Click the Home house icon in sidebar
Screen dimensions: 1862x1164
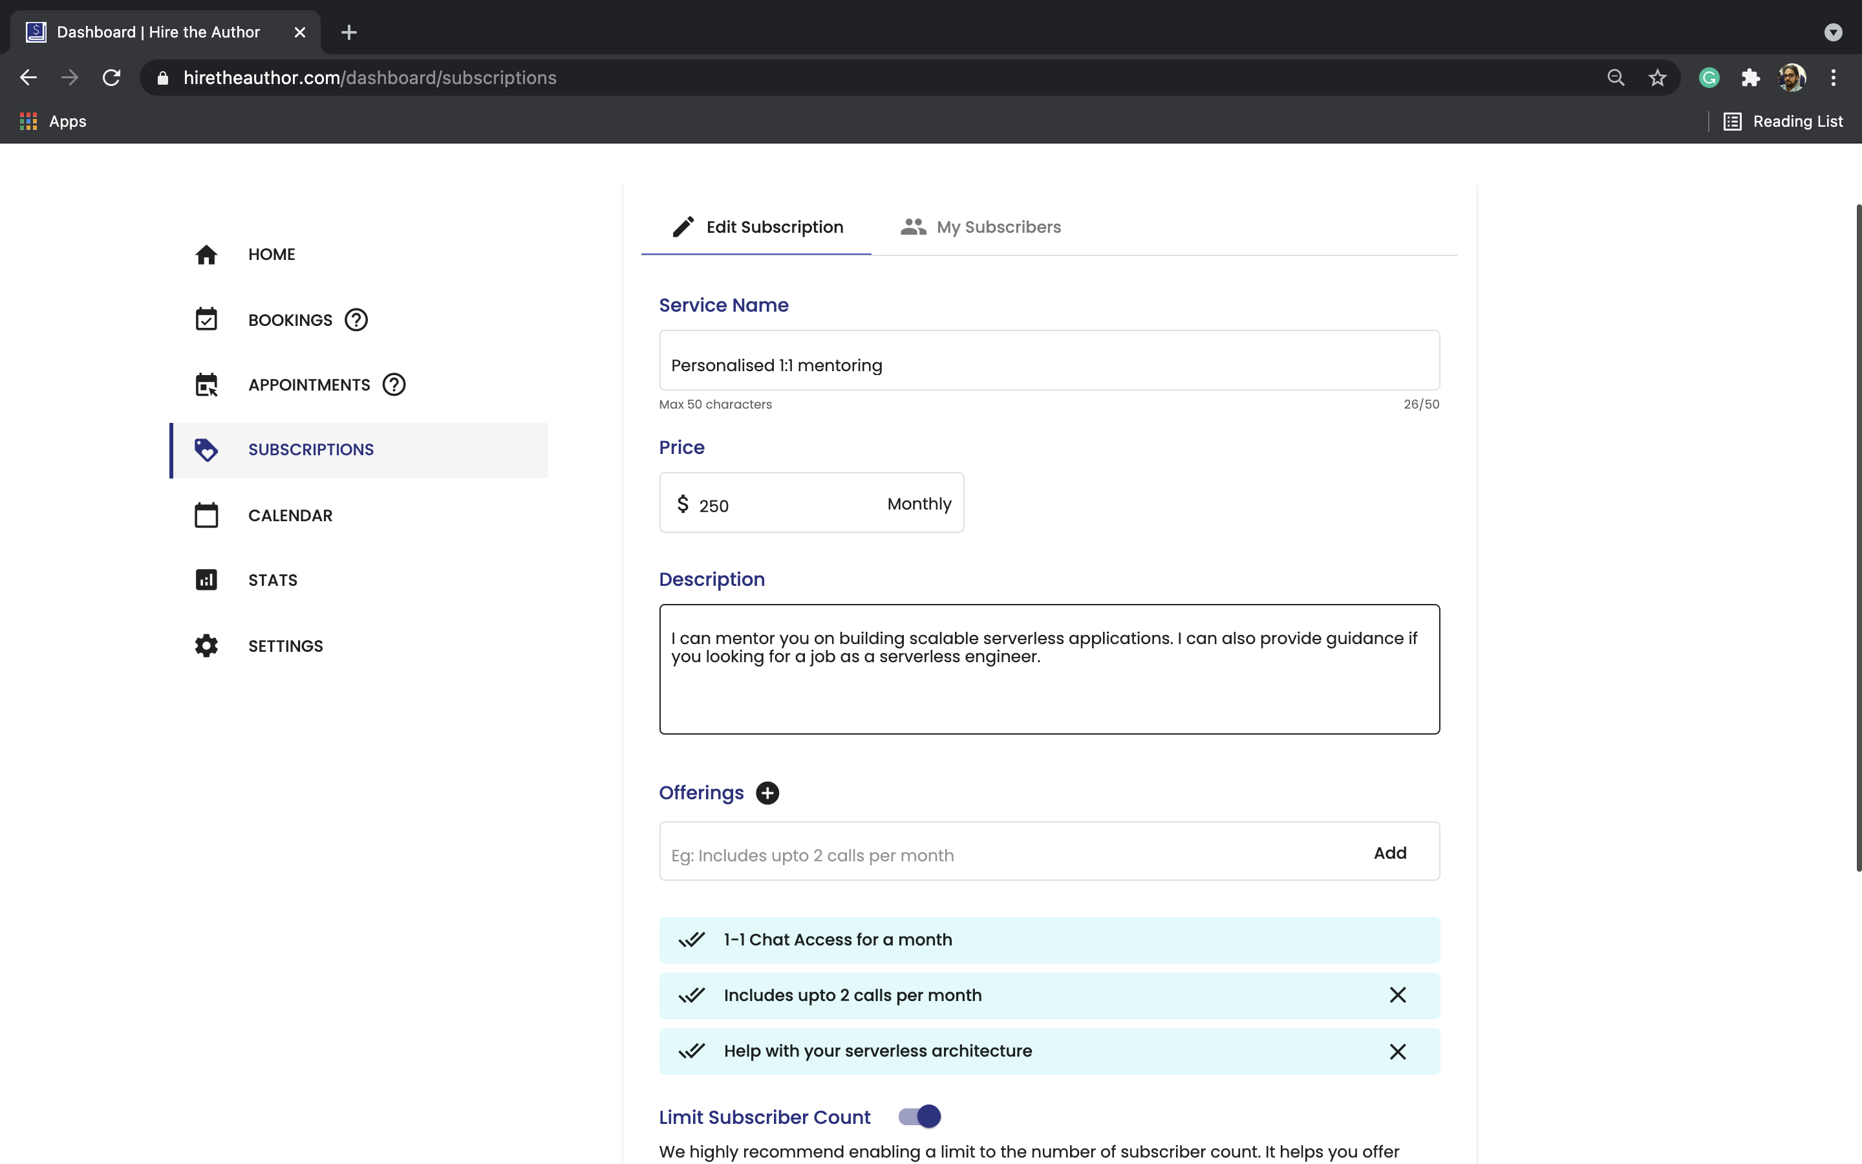click(206, 254)
